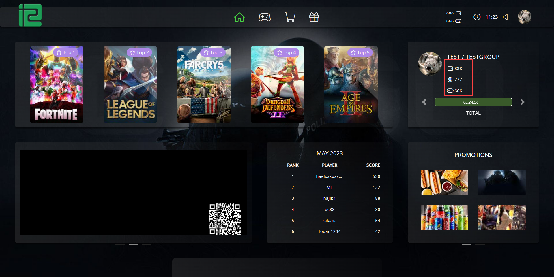Switch to first banner slide indicator
This screenshot has width=554, height=277.
point(120,245)
